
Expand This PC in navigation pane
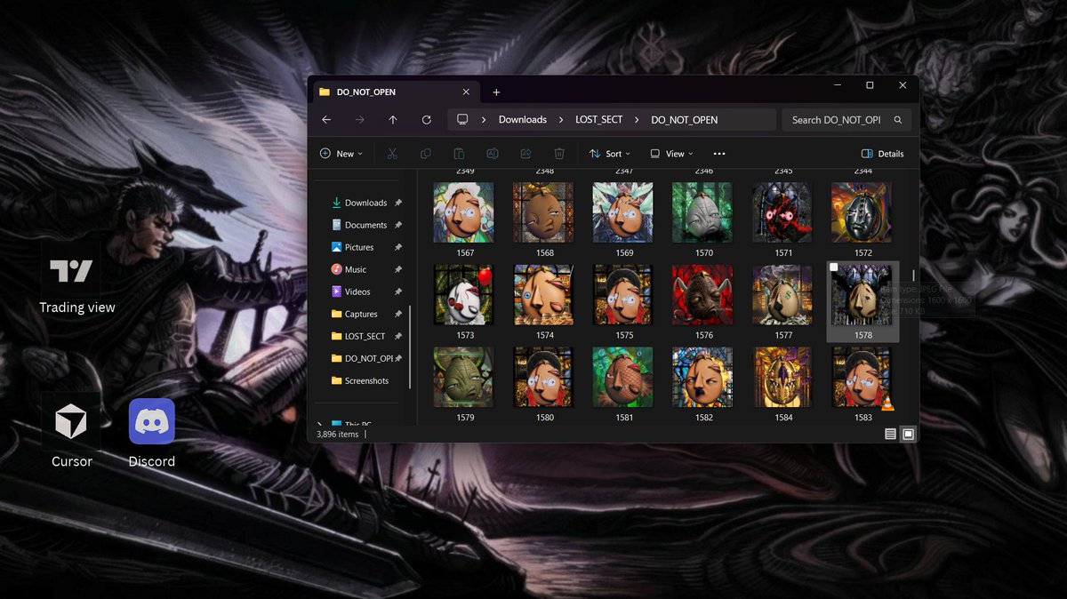320,425
